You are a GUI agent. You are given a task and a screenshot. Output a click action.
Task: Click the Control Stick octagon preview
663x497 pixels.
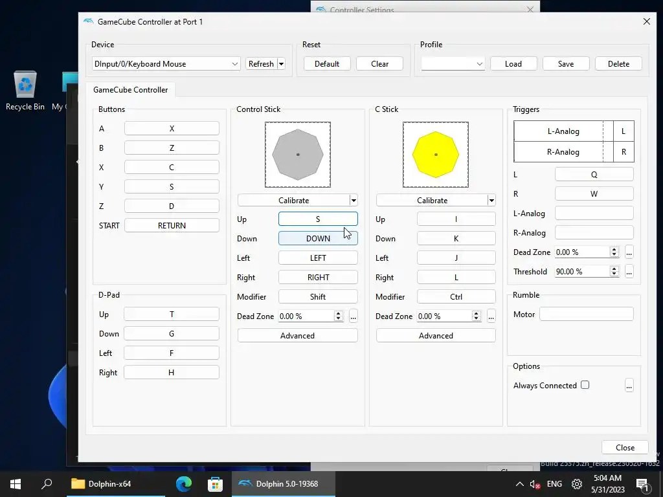point(298,155)
